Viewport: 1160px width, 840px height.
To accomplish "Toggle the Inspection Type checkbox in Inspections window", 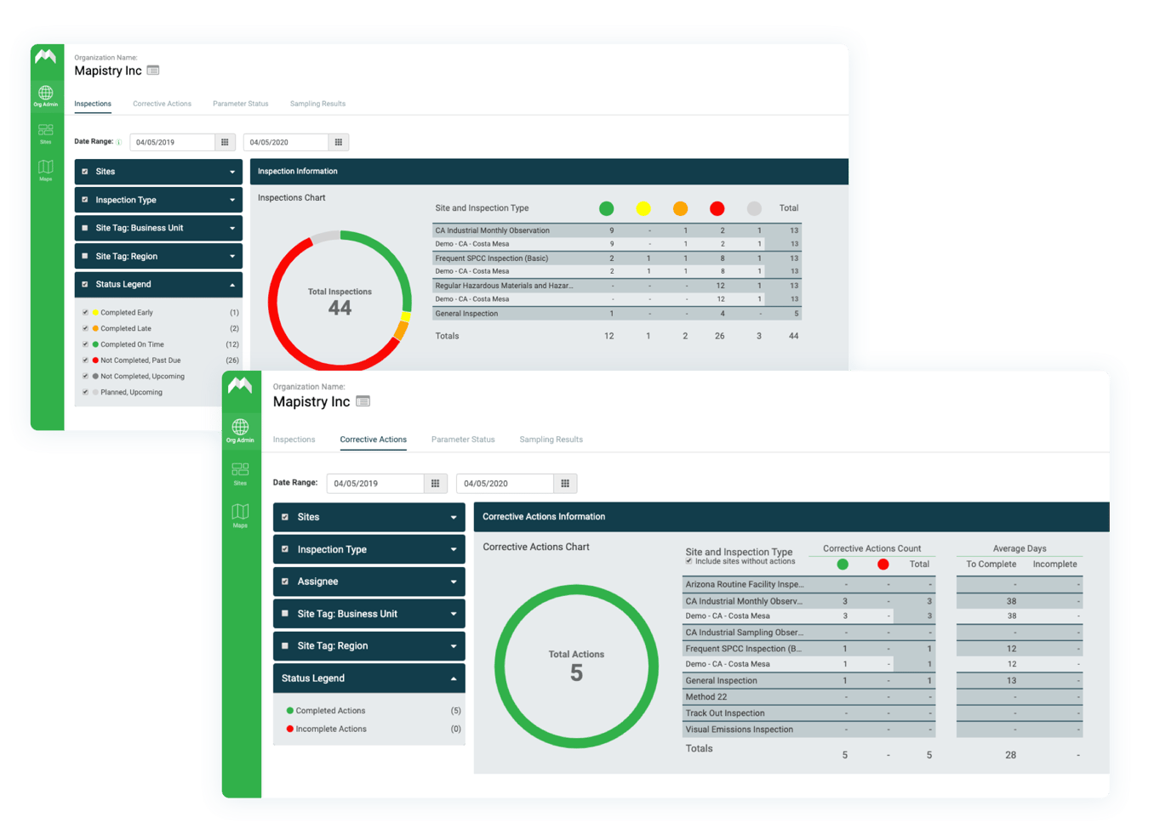I will click(x=85, y=200).
